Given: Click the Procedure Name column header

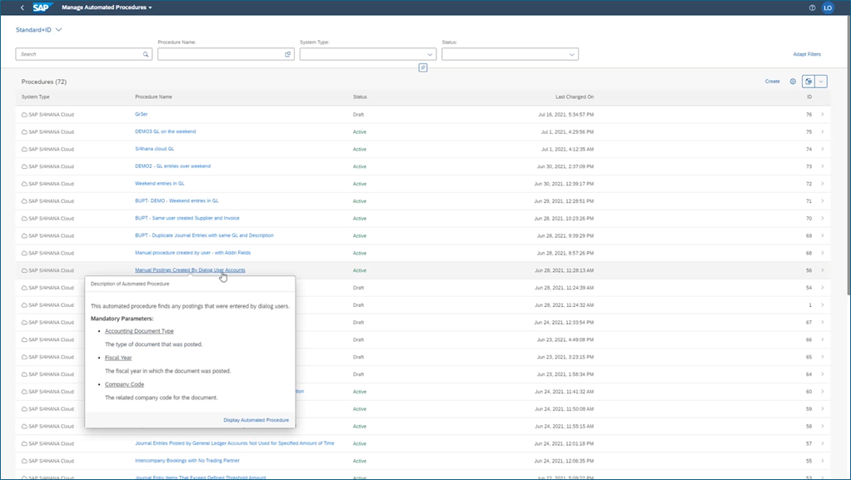Looking at the screenshot, I should point(153,97).
